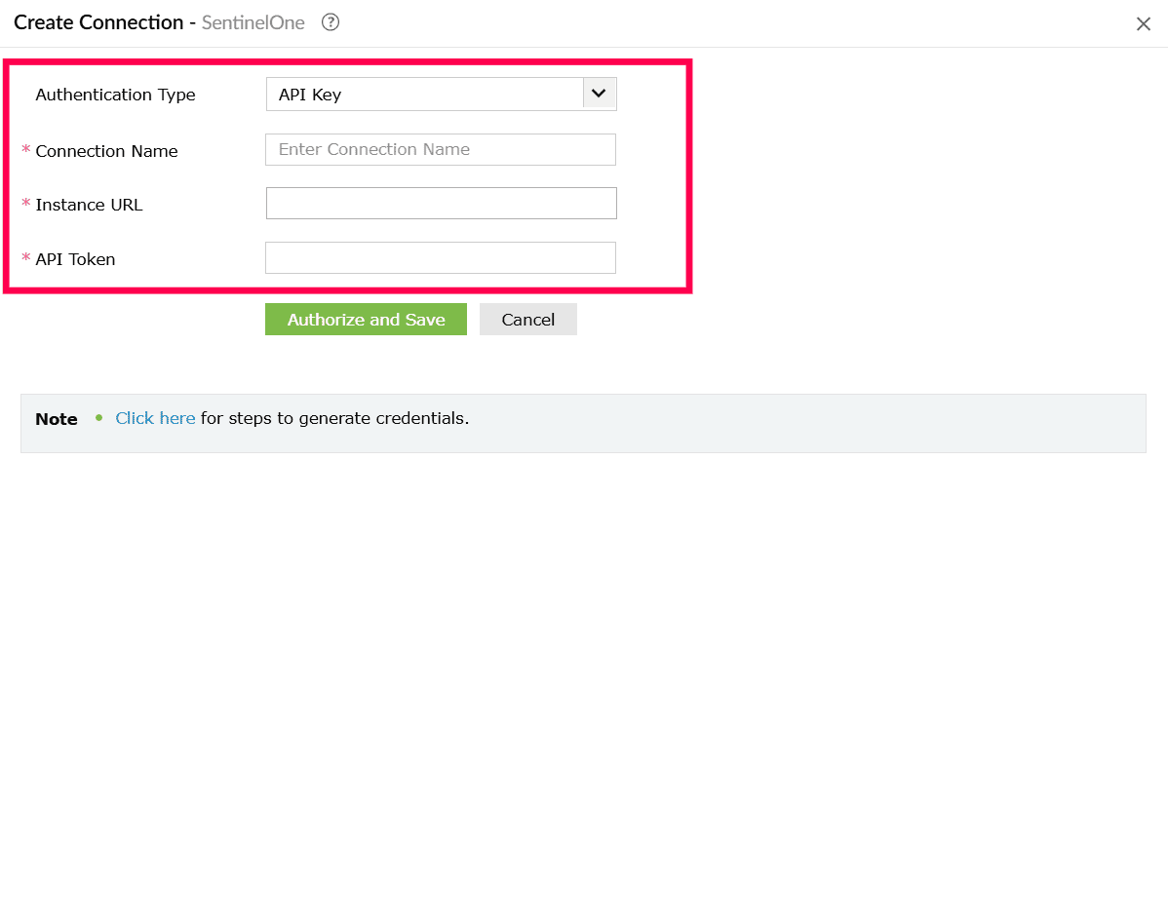Click the Cancel button

click(x=528, y=320)
